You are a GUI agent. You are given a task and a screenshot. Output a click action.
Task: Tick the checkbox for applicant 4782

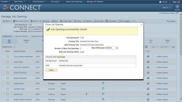[x=8, y=73]
